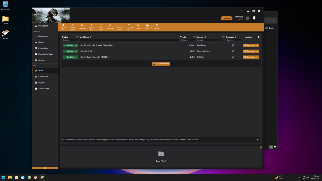Endorse SkyUI_5_2_SE with thumbs up
This screenshot has width=322, height=181.
(233, 51)
